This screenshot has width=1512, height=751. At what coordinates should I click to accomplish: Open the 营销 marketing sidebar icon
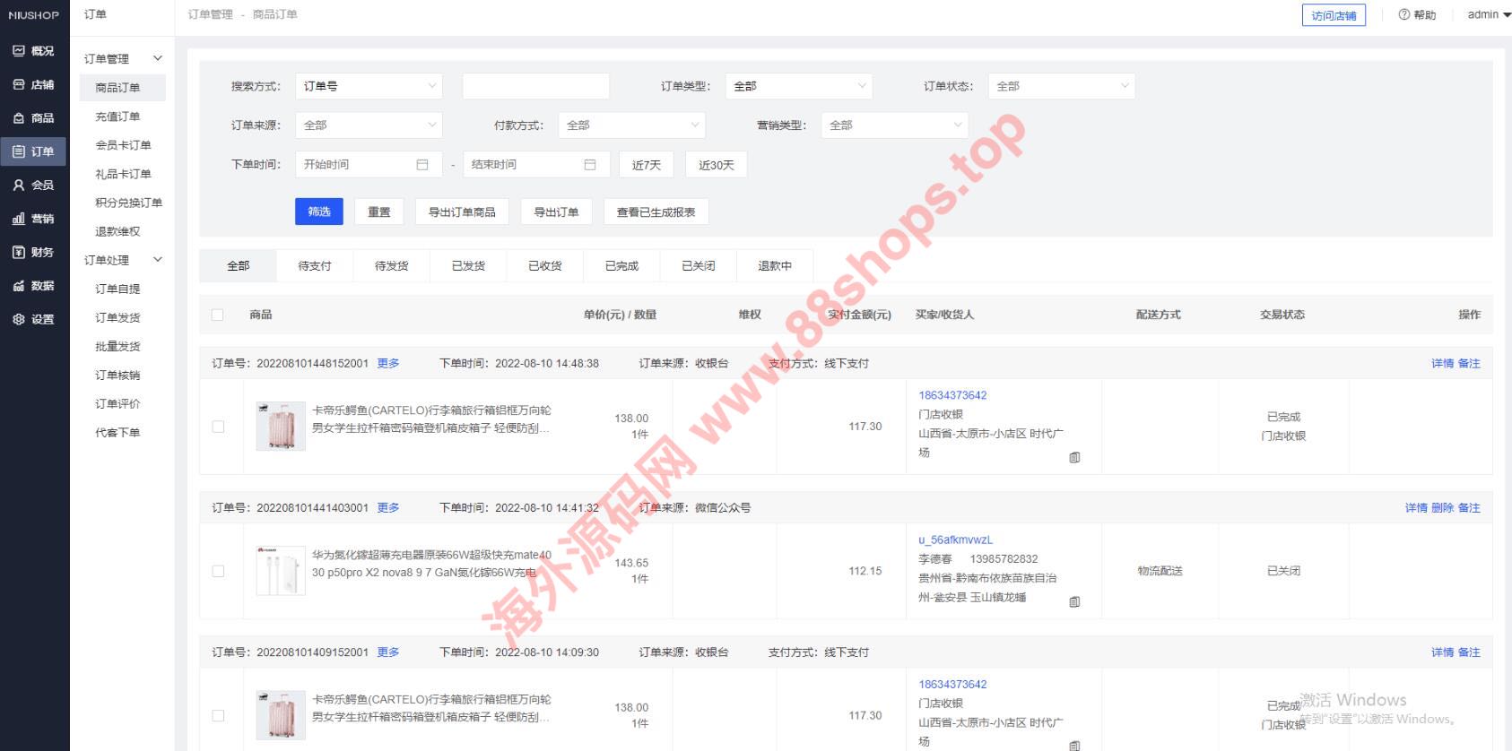19,219
